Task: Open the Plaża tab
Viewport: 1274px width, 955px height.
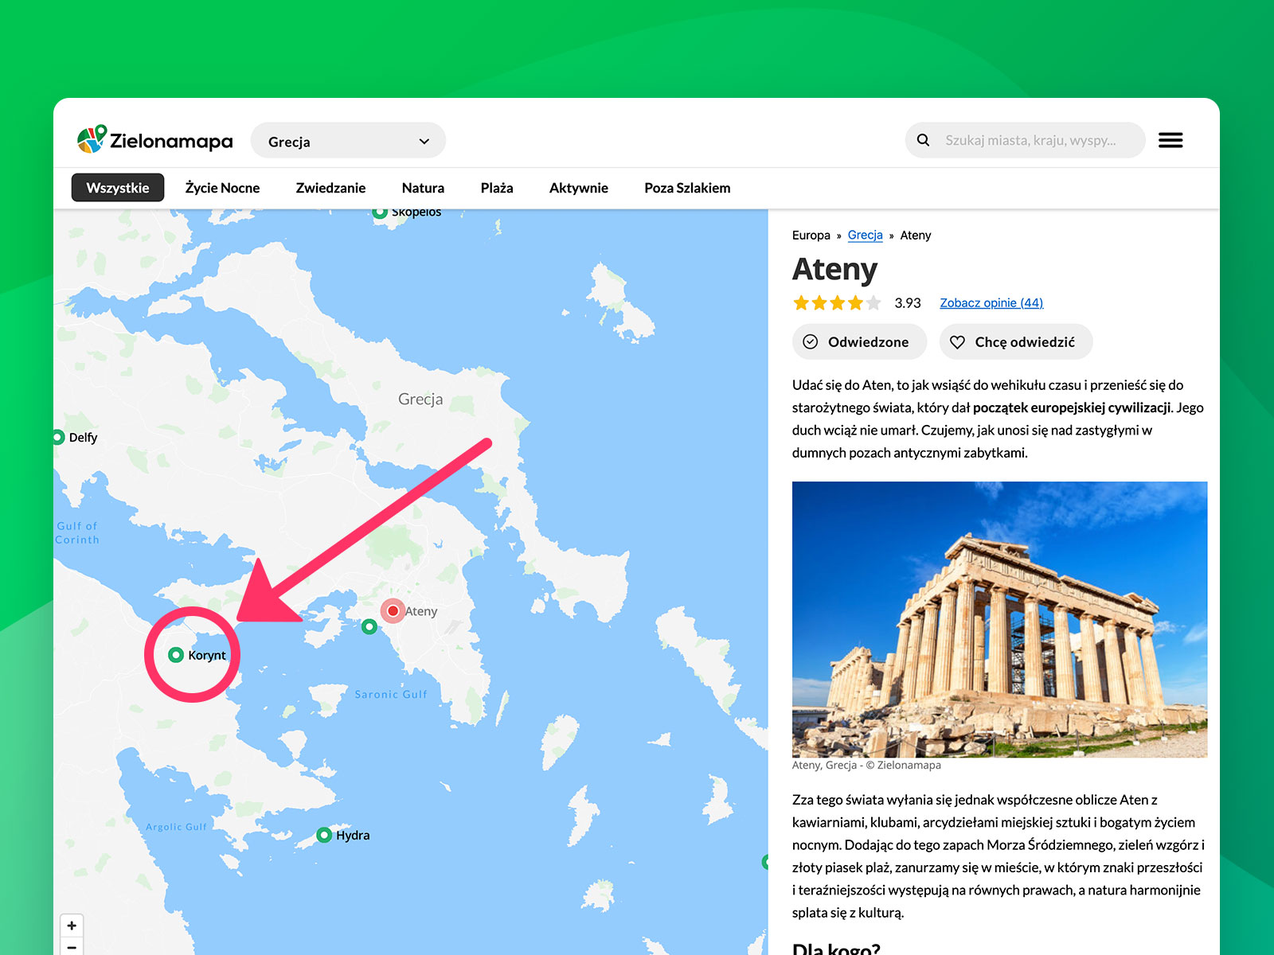Action: point(497,188)
